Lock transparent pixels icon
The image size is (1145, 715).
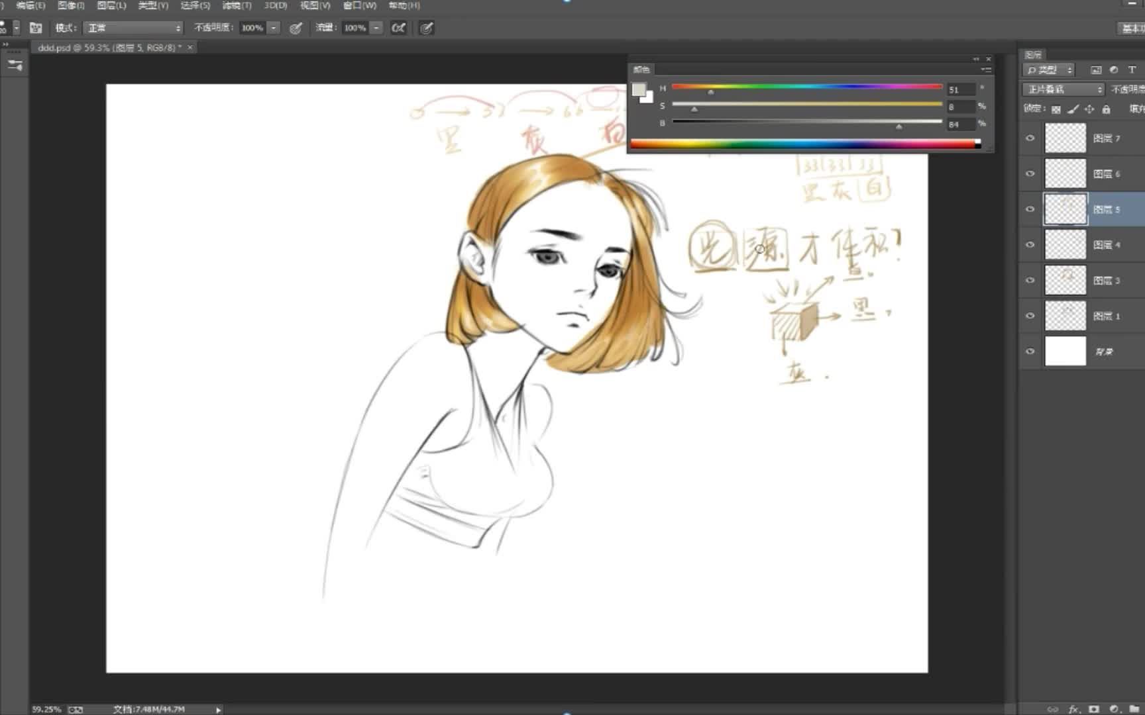coord(1056,109)
